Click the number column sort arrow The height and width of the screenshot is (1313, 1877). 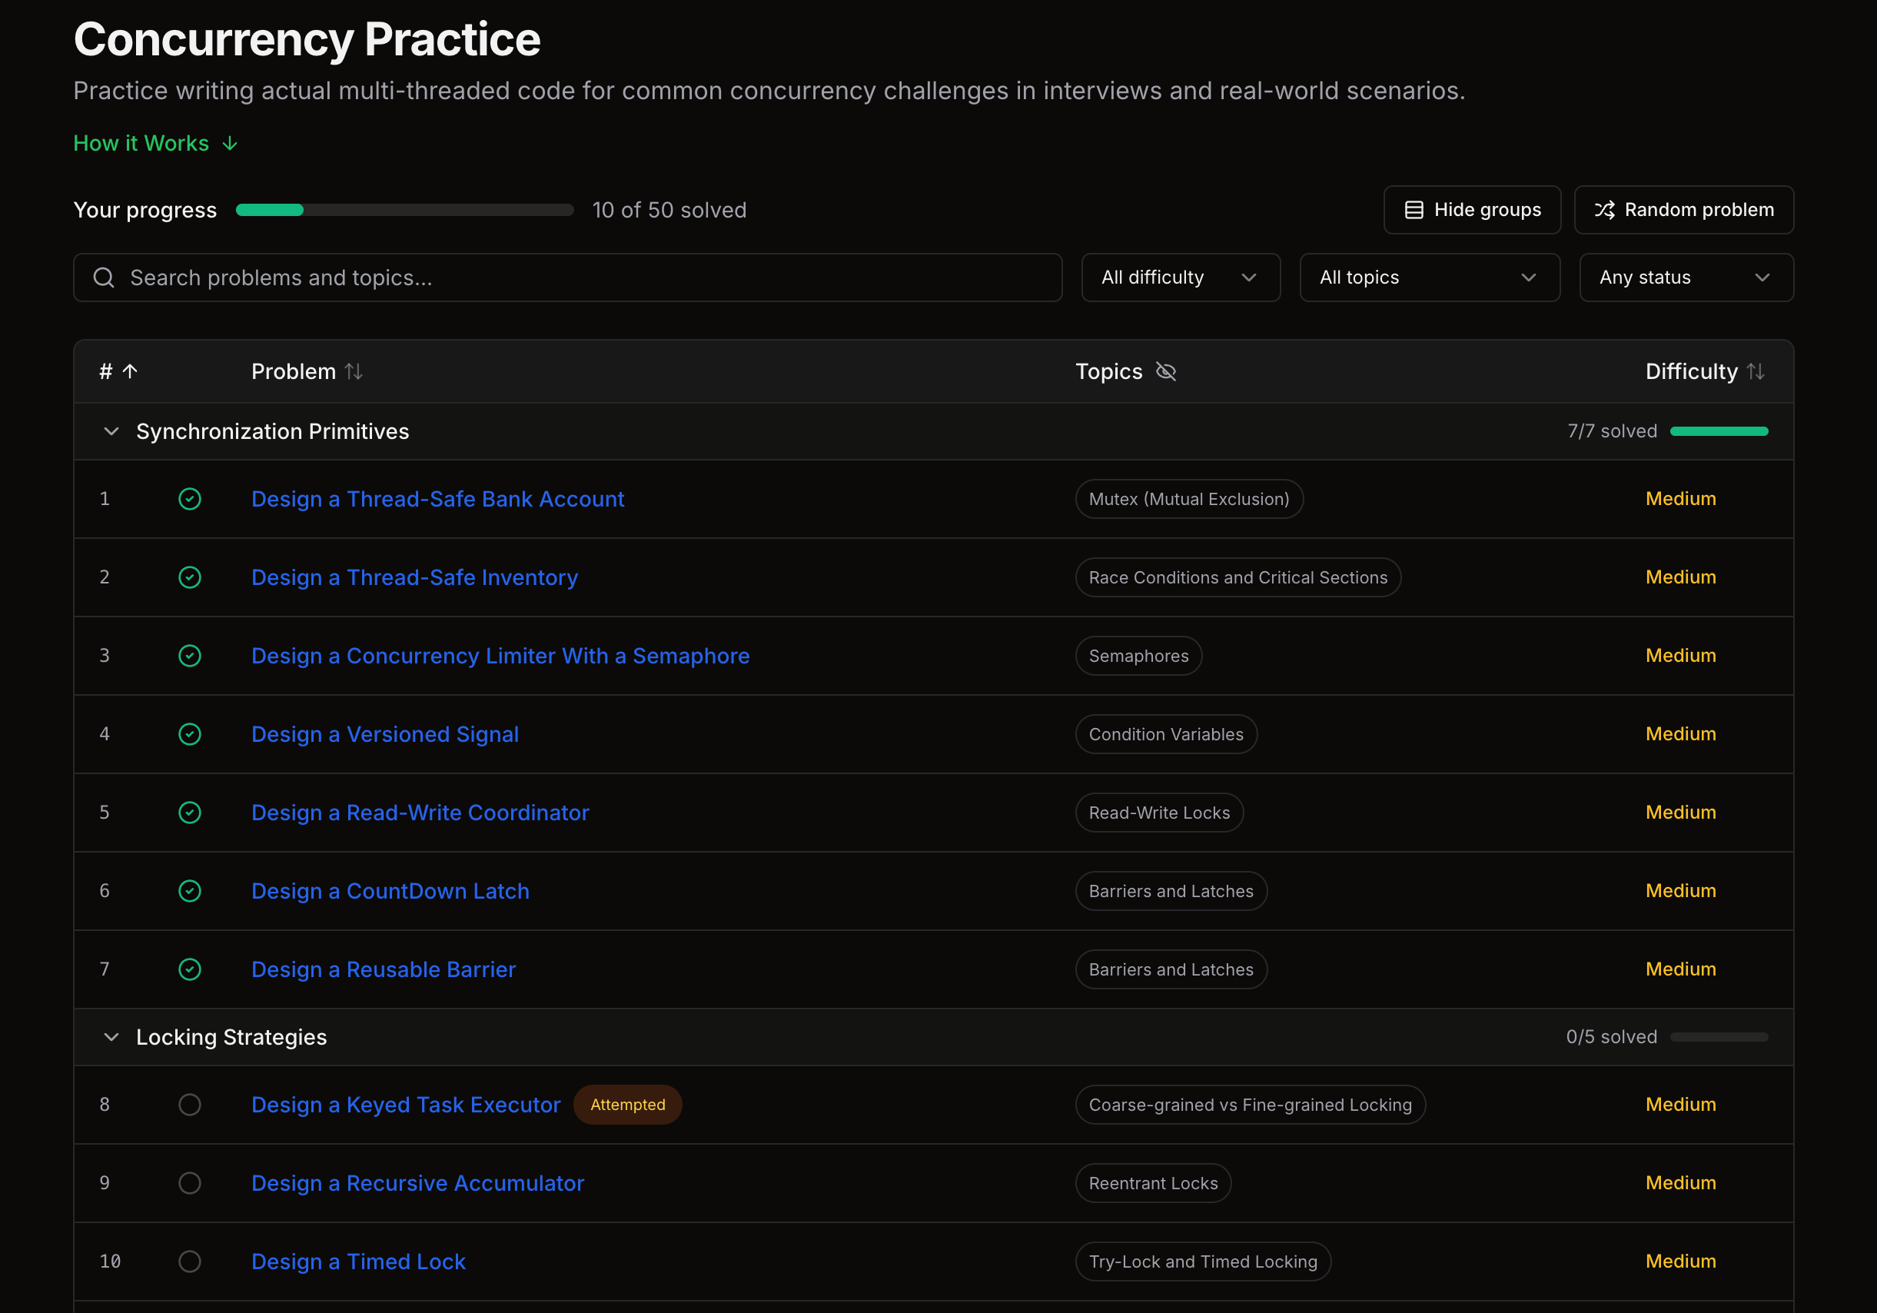pos(130,371)
